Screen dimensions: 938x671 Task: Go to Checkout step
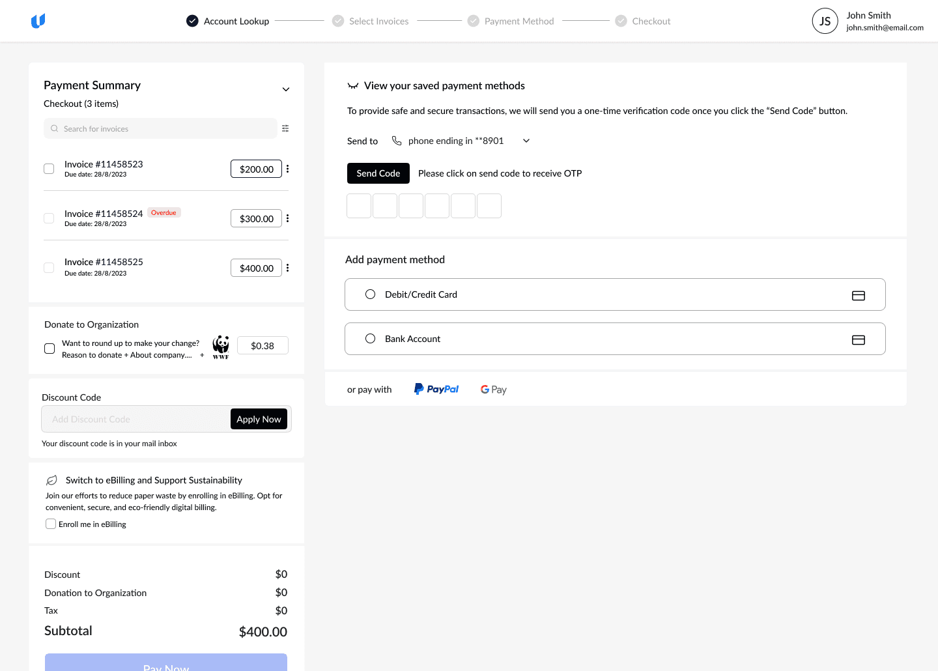click(643, 21)
